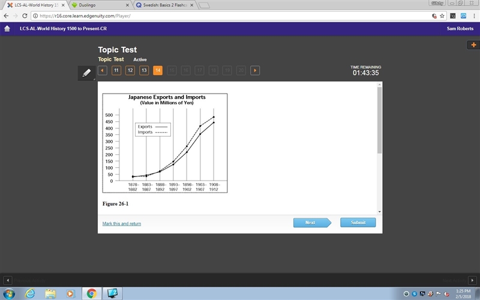
Task: Go to previous question set arrow
Action: pos(102,70)
